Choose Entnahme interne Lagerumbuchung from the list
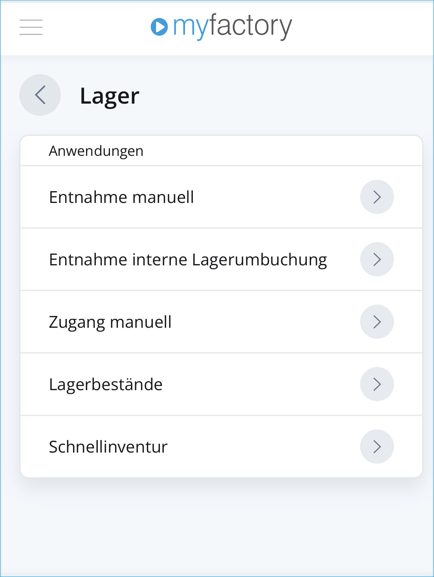434x577 pixels. point(188,260)
